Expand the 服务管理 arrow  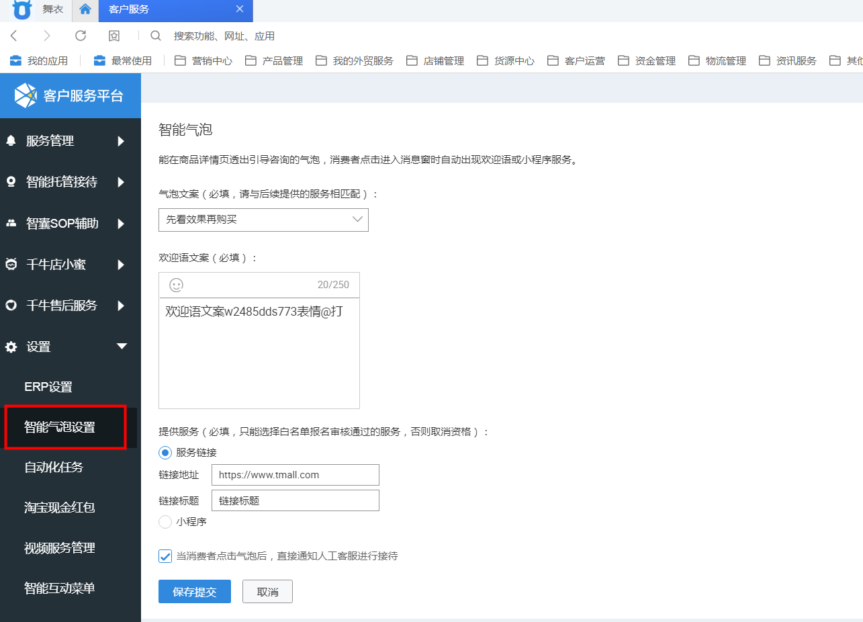(x=122, y=141)
